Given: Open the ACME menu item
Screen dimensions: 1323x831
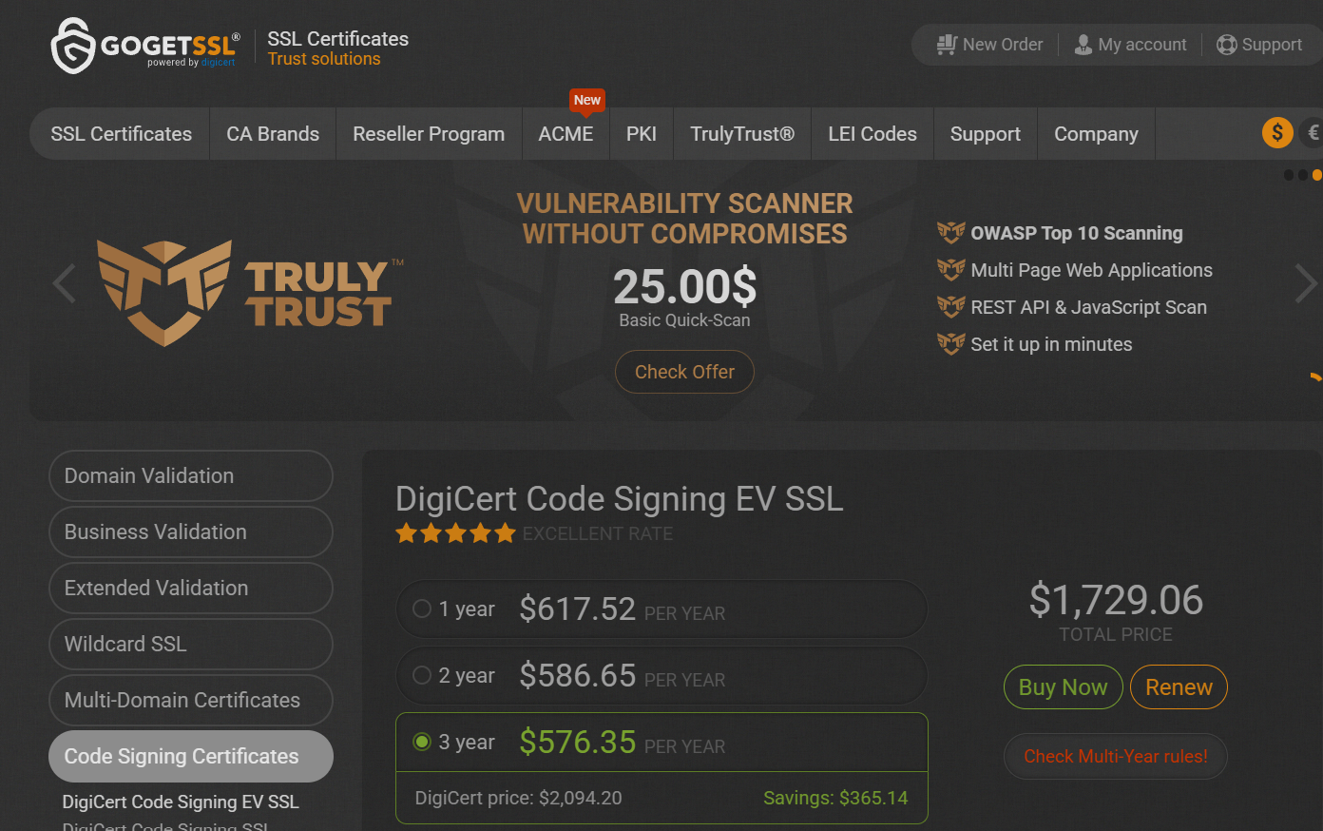Looking at the screenshot, I should tap(566, 134).
